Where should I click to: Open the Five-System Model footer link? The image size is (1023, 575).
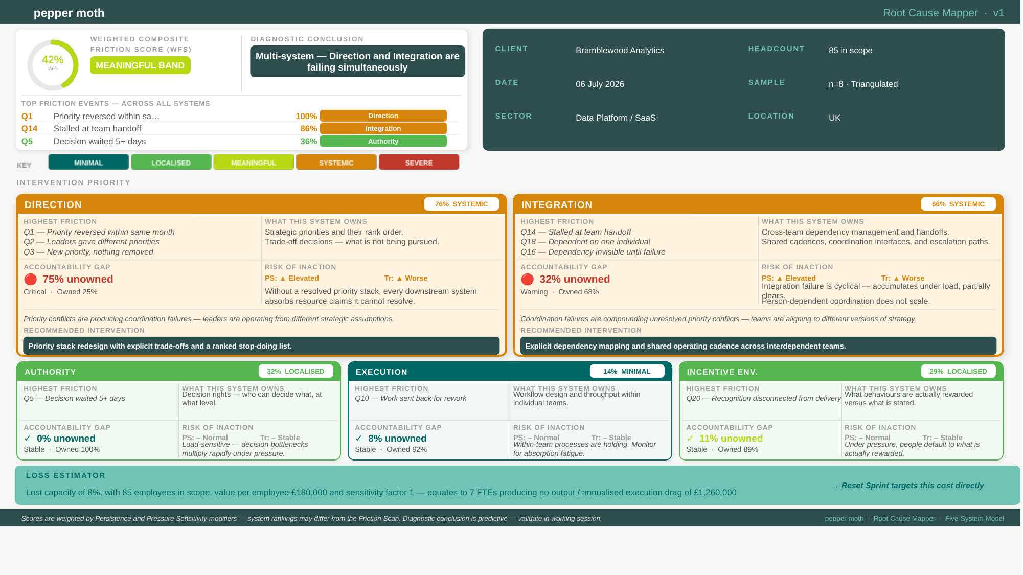click(974, 518)
